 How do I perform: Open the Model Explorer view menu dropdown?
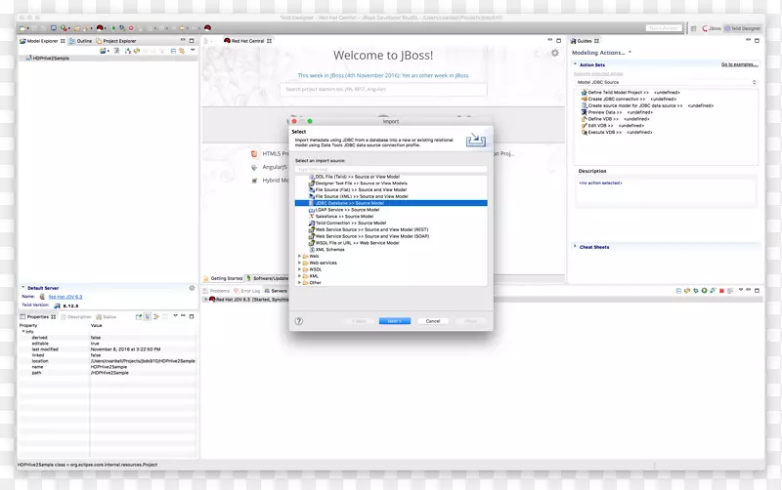point(193,51)
